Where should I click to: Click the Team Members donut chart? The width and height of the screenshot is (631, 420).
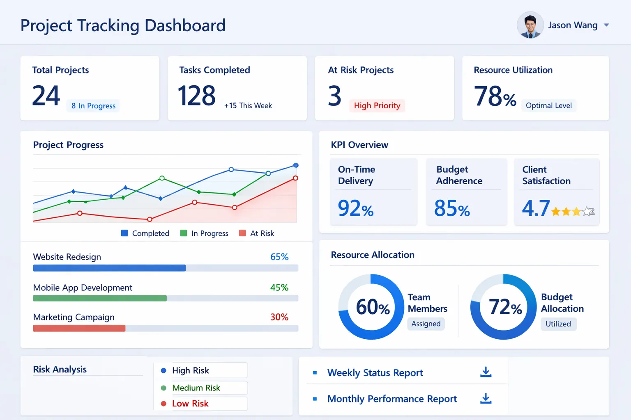[371, 307]
